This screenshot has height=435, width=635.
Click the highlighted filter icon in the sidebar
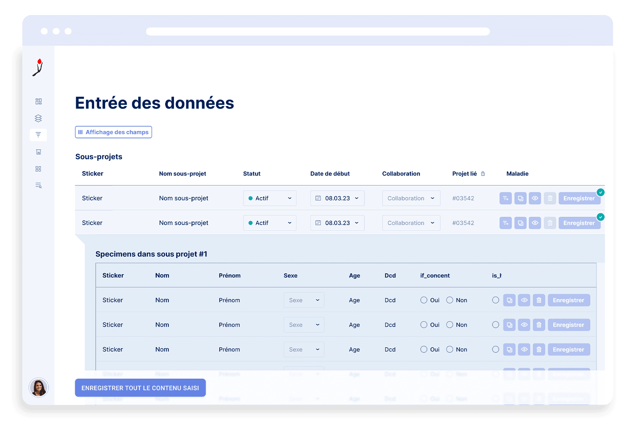tap(38, 134)
